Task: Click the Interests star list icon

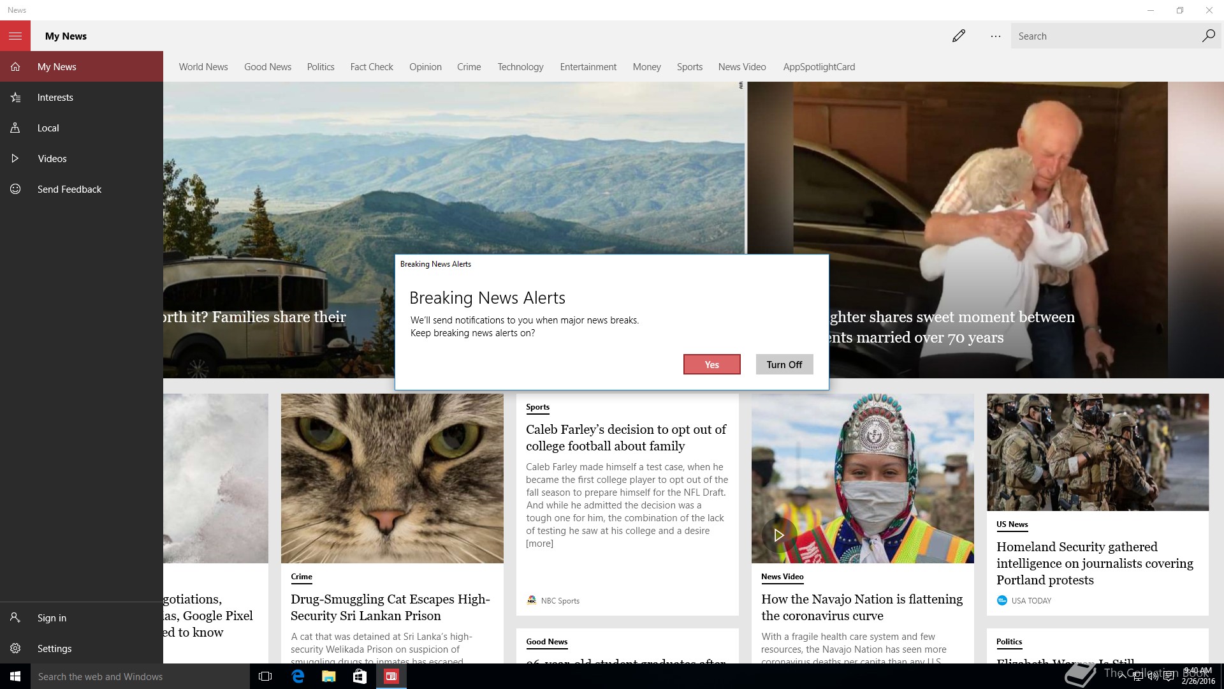Action: [15, 98]
